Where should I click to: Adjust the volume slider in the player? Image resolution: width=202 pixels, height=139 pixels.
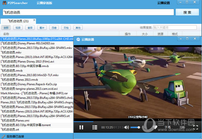tap(135, 127)
